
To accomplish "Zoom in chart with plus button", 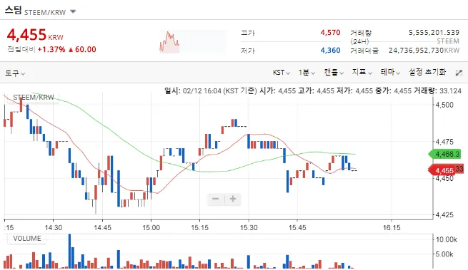I will coord(233,199).
